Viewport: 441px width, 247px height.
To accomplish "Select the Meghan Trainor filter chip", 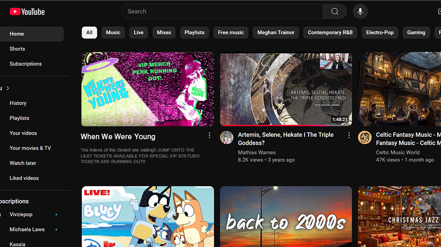I will click(276, 33).
